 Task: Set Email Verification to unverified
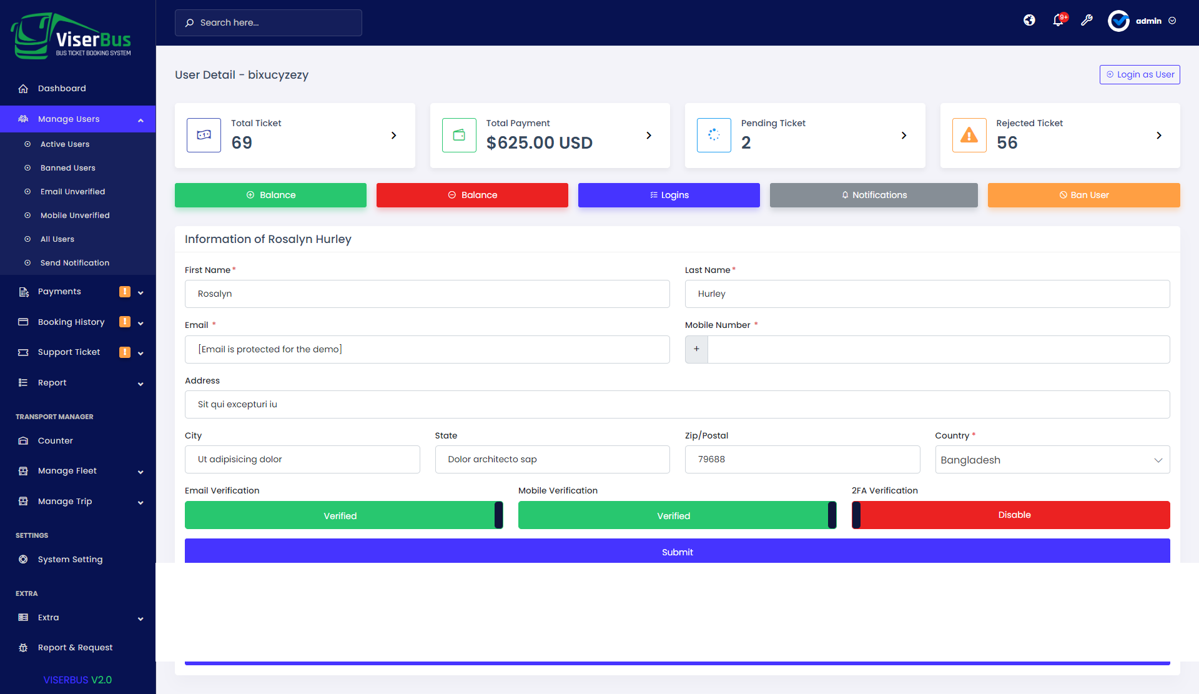[x=340, y=515]
